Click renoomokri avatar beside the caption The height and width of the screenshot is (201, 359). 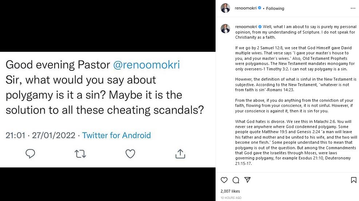tap(226, 28)
